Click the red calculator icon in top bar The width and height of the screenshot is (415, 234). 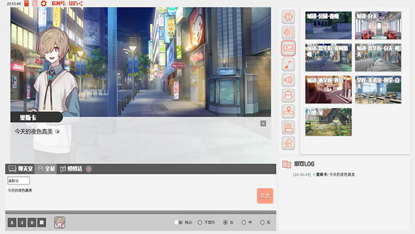click(26, 4)
